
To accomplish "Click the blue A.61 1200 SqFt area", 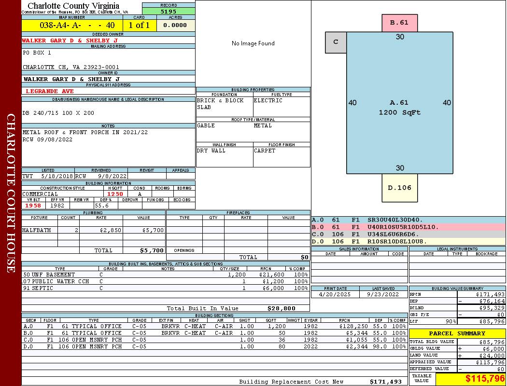I will point(399,107).
